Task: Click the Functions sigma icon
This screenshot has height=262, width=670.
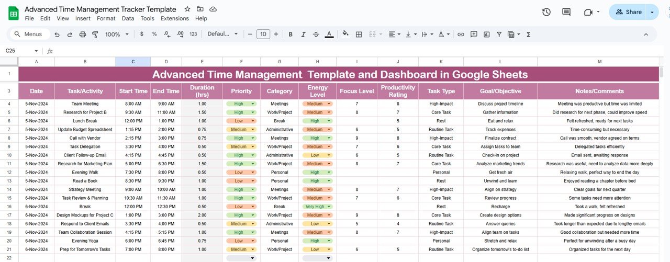Action: coord(528,35)
